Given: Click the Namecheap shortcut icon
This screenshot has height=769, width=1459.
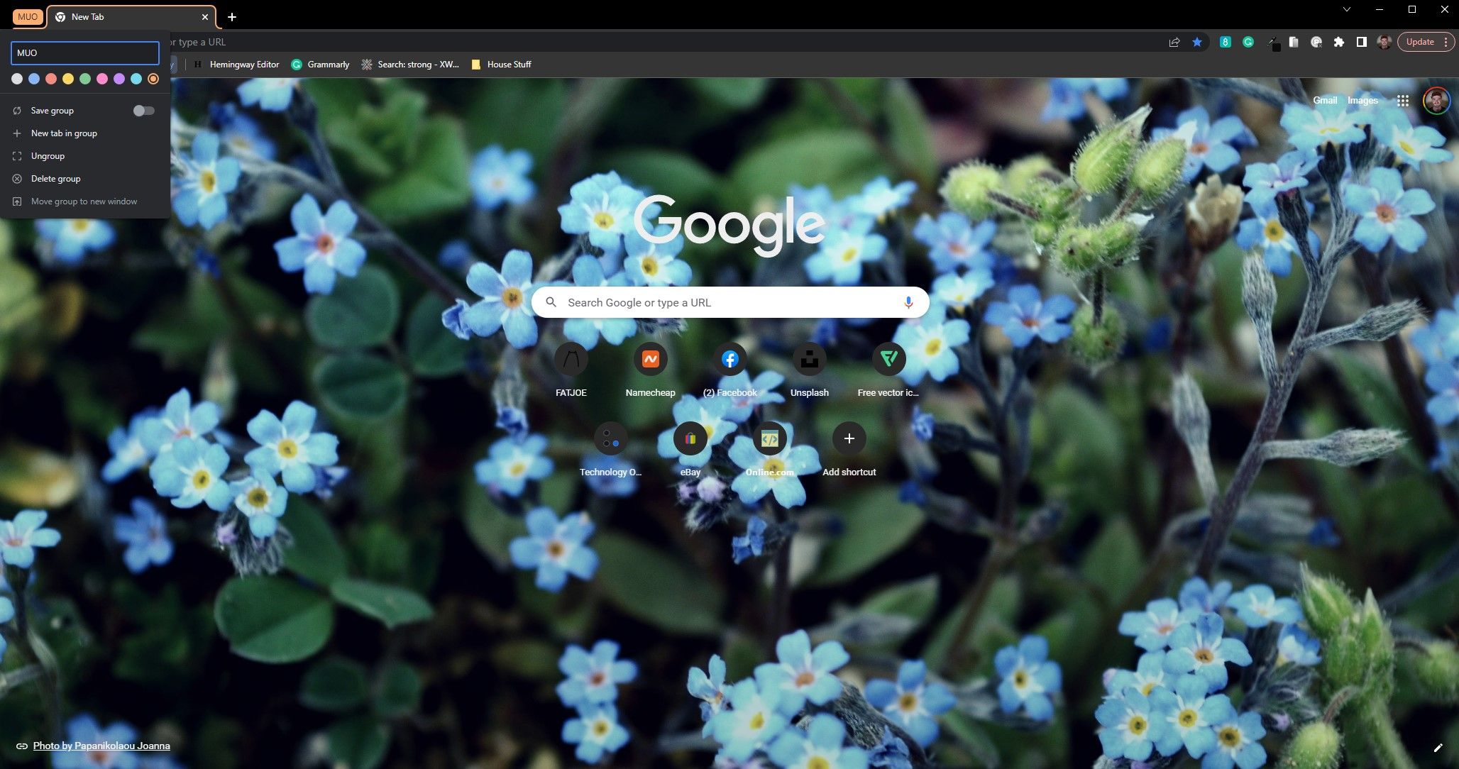Looking at the screenshot, I should pos(649,359).
